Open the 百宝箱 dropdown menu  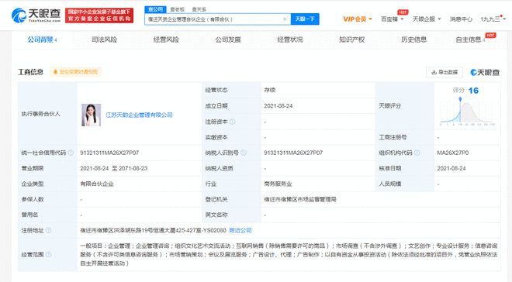point(393,19)
